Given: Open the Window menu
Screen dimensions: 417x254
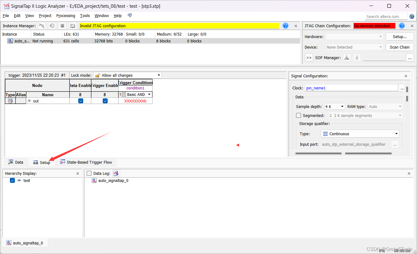Looking at the screenshot, I should pos(102,15).
